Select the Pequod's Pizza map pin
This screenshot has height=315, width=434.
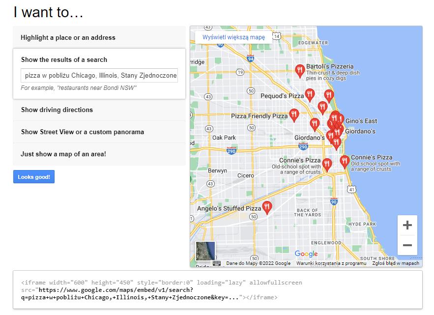point(310,95)
